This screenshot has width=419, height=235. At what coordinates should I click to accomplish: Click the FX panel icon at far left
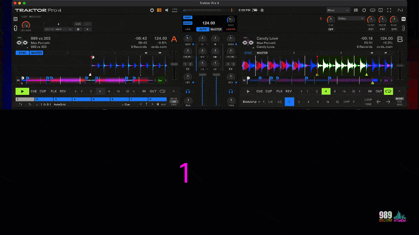coord(16,19)
